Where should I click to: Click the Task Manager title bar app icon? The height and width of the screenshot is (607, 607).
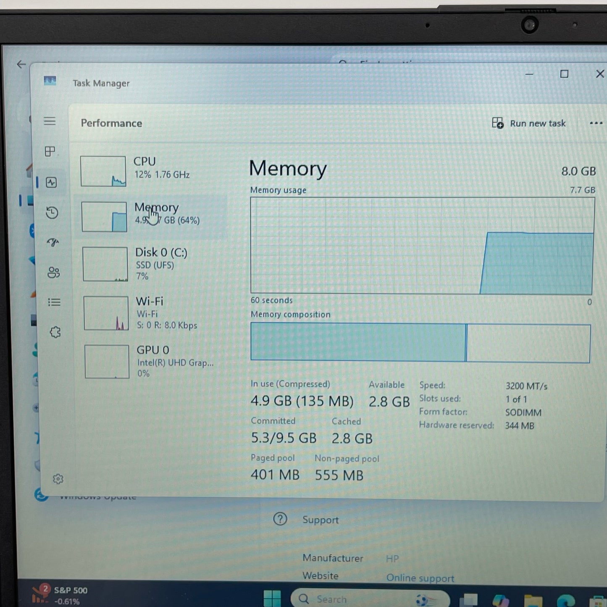tap(50, 81)
